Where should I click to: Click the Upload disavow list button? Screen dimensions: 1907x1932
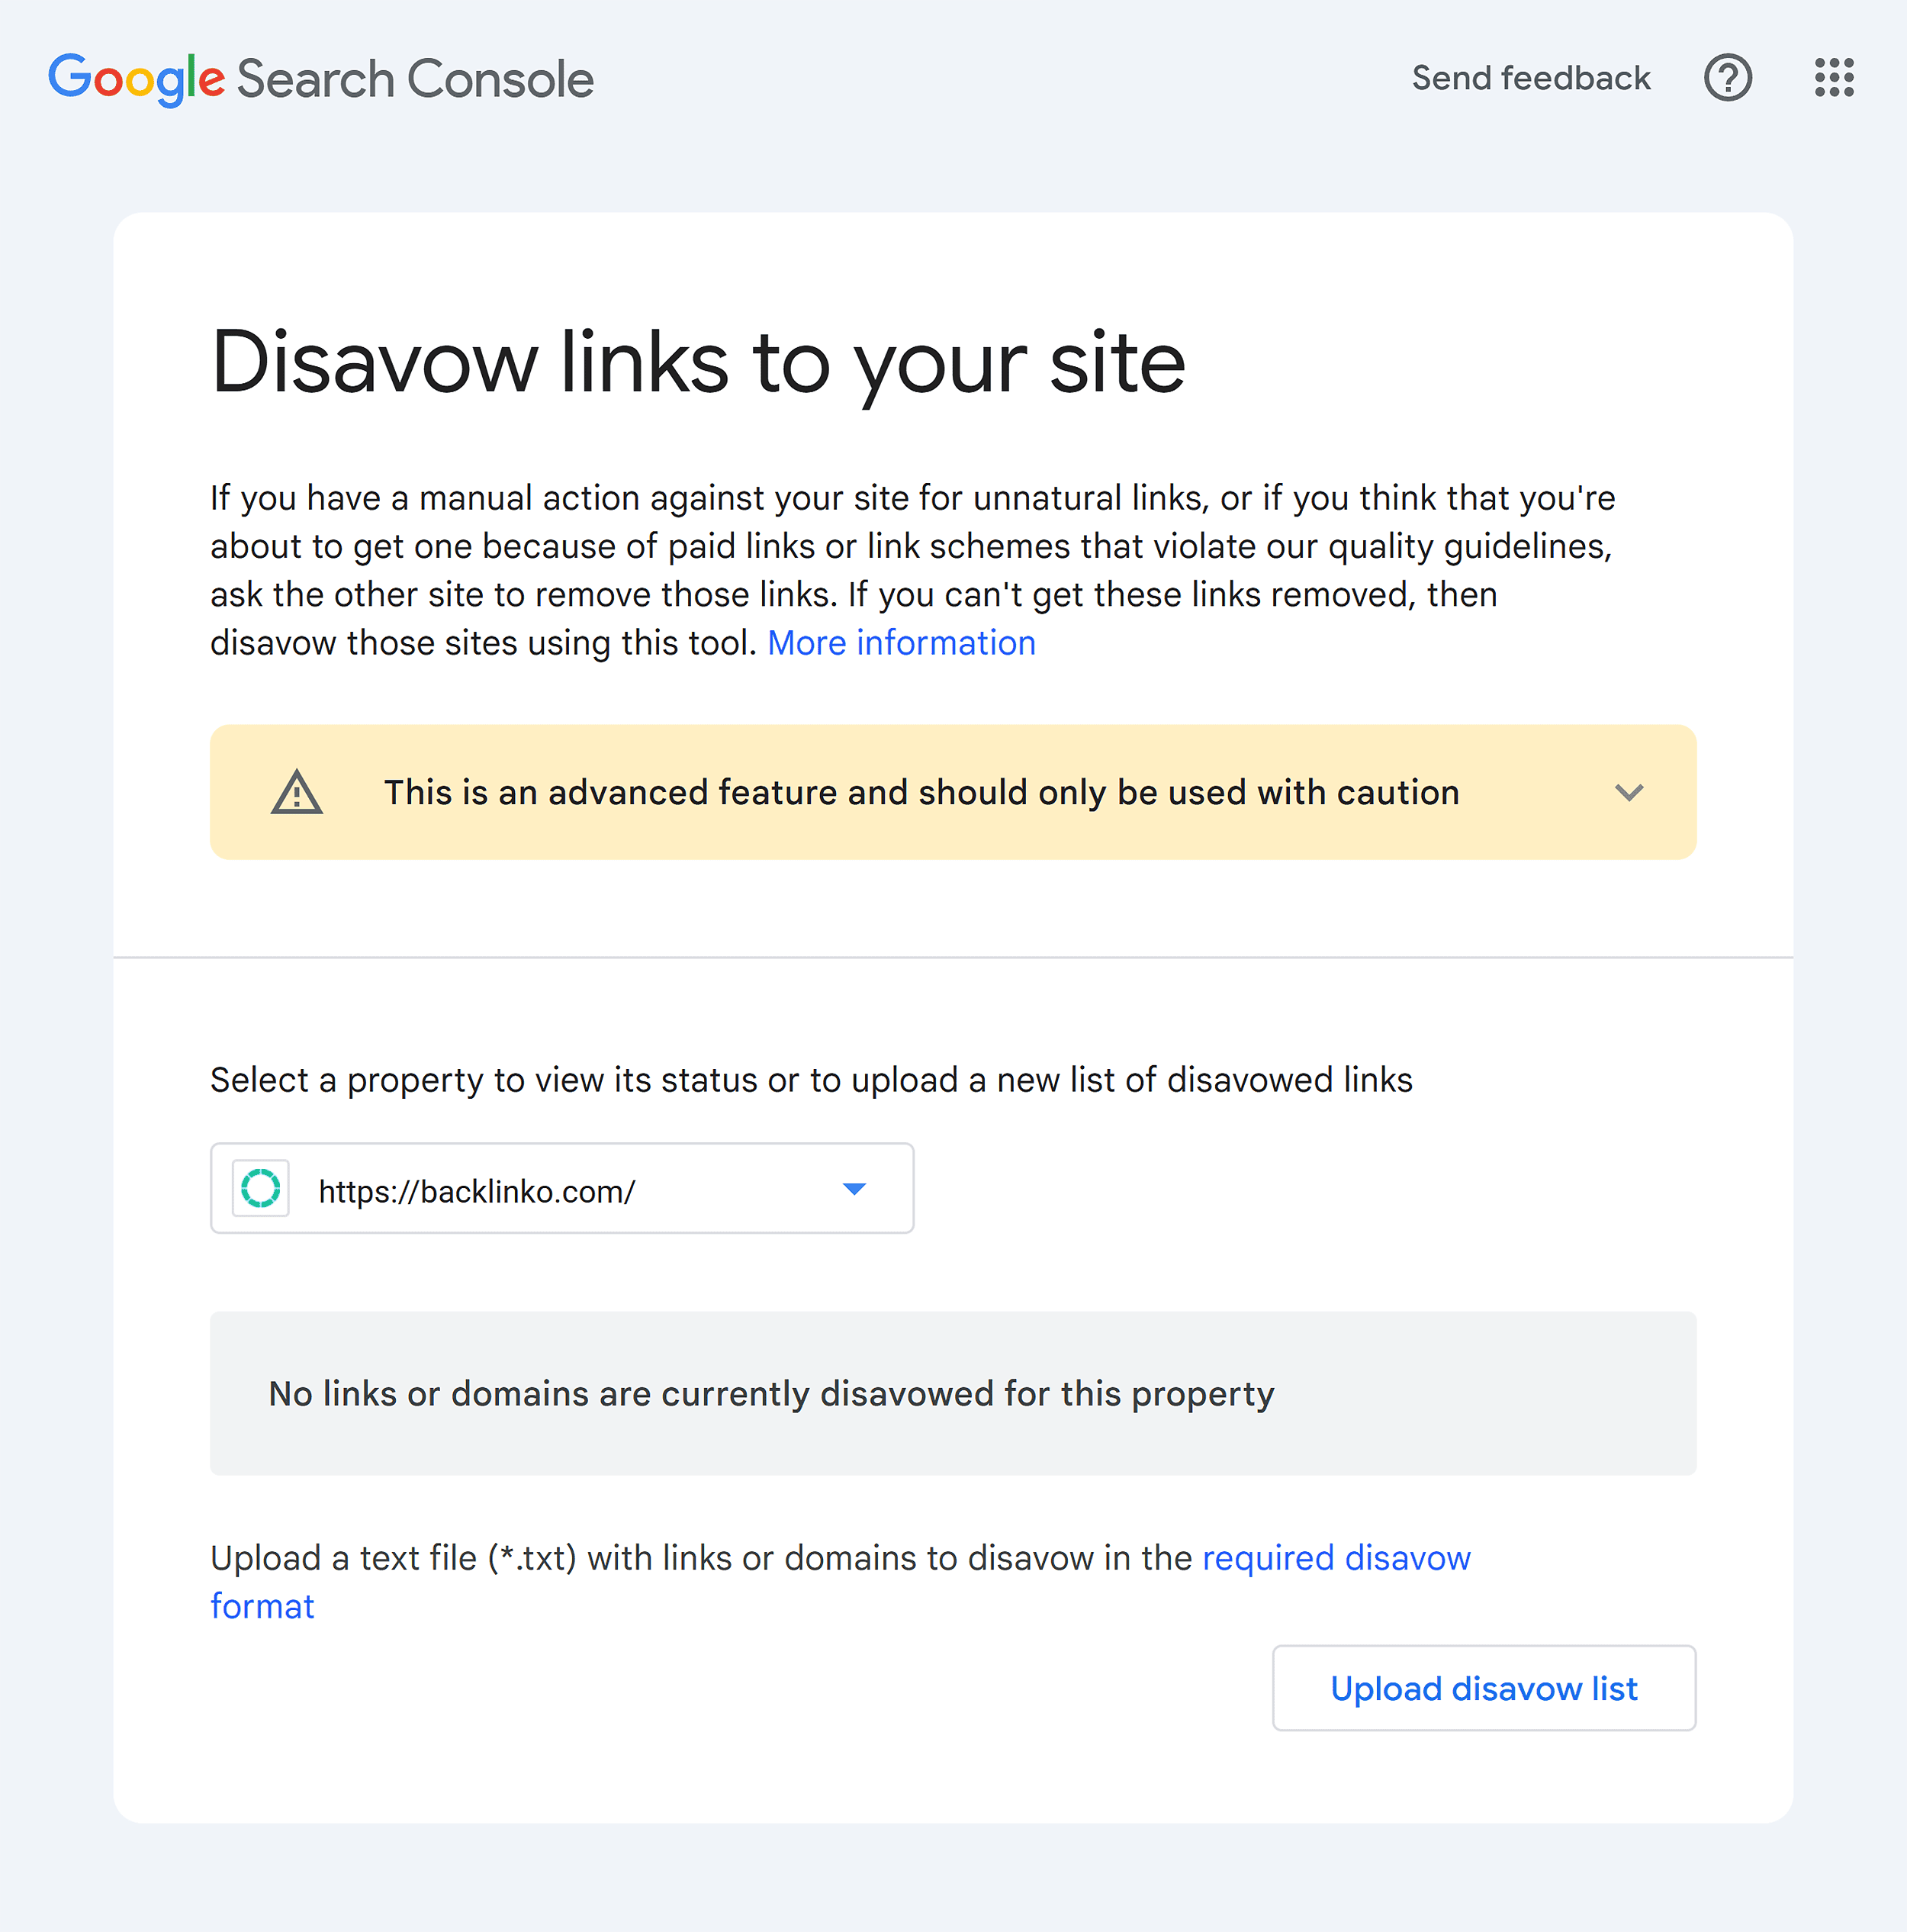[1483, 1688]
